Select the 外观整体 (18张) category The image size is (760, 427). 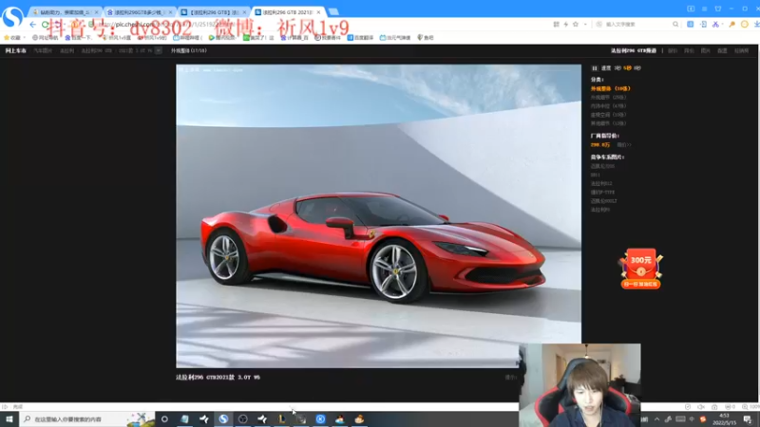[610, 88]
